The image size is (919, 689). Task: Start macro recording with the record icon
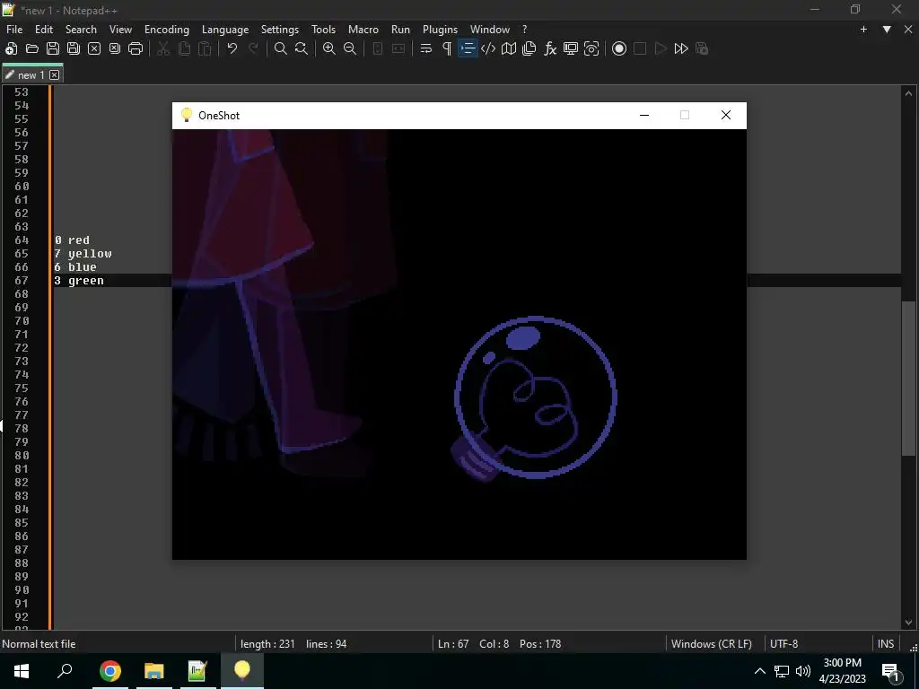(619, 48)
